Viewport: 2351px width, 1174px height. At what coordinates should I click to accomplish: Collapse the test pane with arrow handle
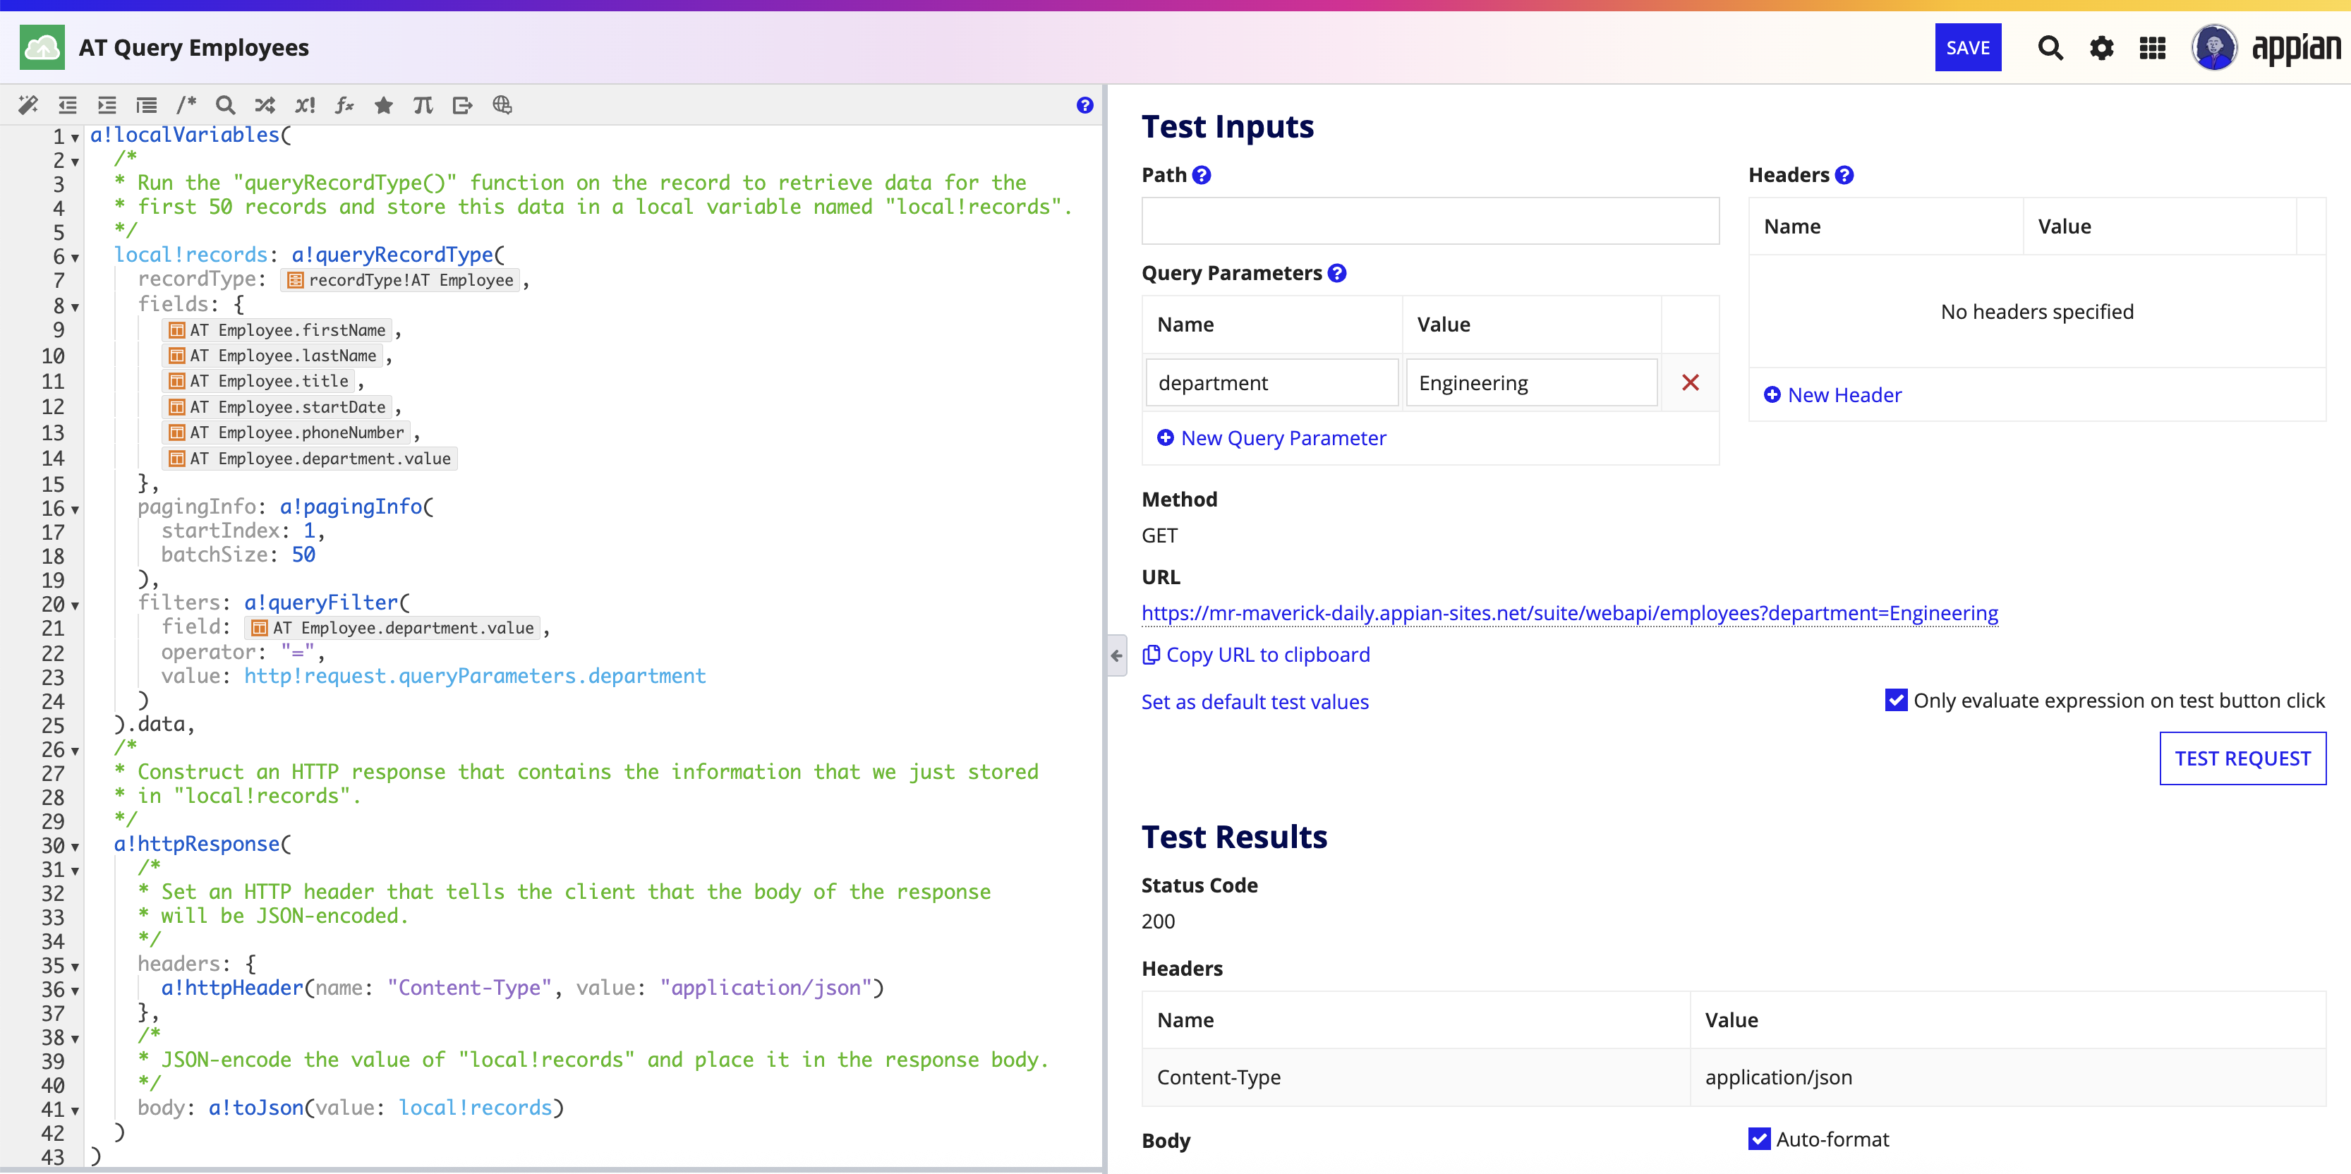(x=1117, y=655)
